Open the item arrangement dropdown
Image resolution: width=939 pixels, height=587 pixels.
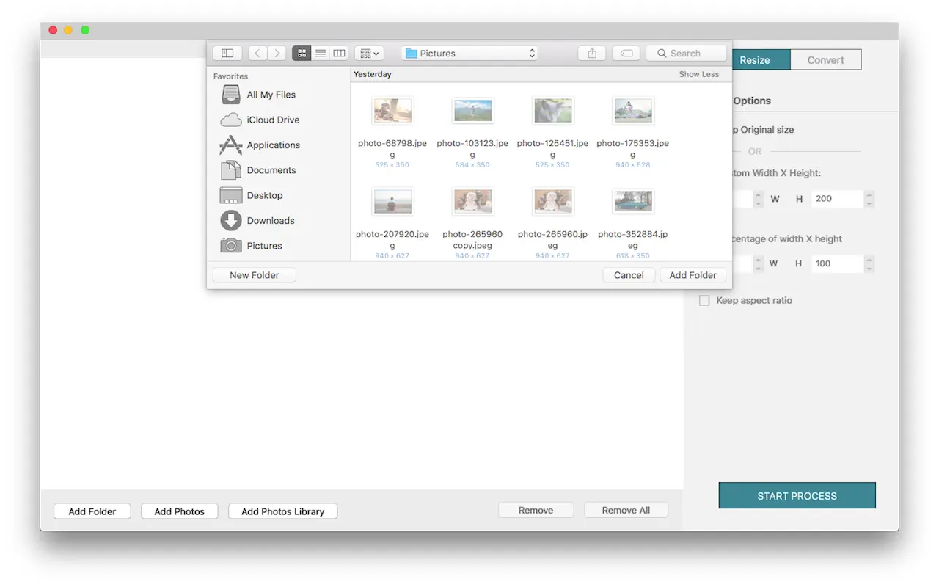point(369,54)
